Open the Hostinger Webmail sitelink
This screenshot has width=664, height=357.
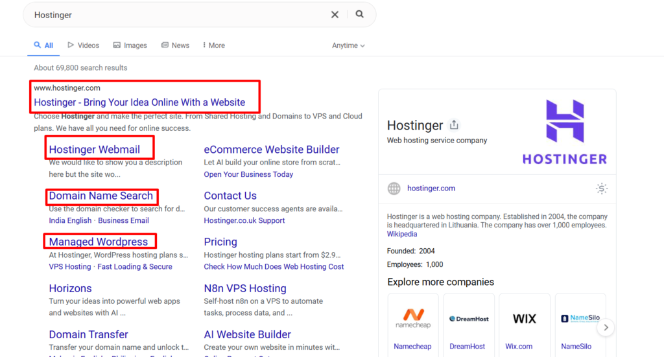(95, 149)
